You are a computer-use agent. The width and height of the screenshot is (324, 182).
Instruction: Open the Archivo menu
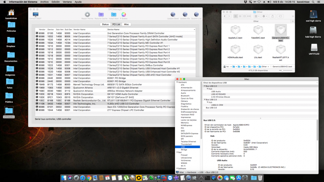coord(44,2)
